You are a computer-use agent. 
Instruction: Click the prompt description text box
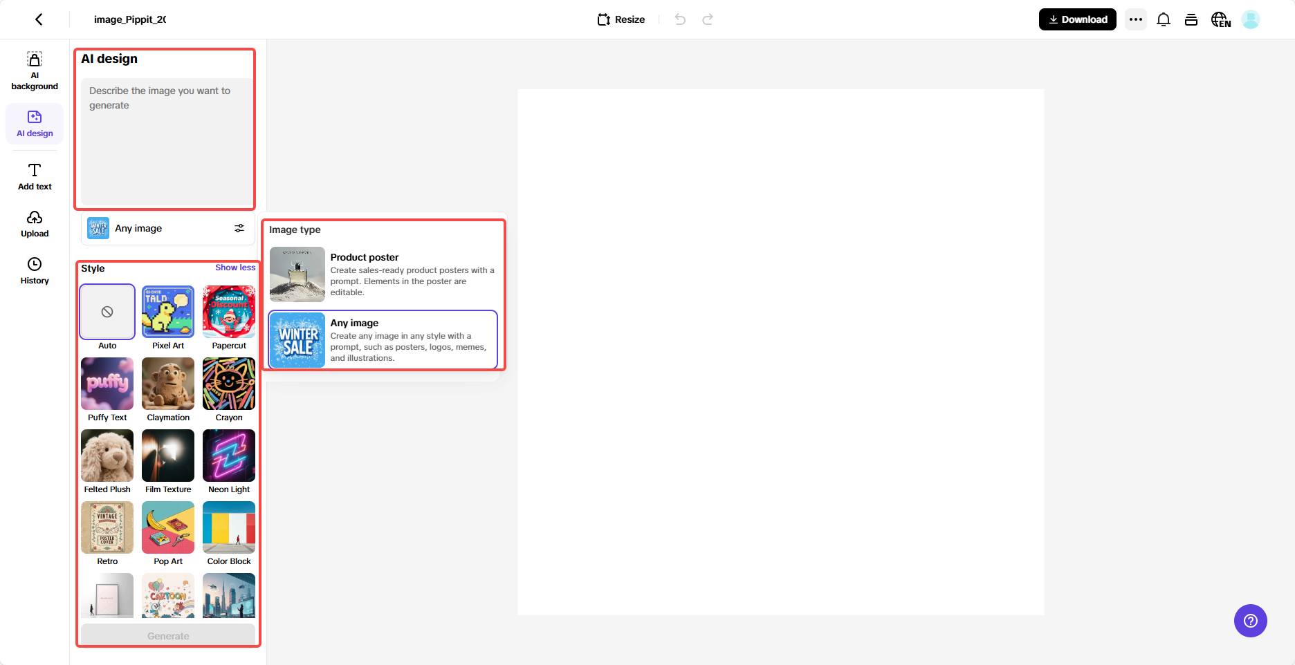coord(167,141)
